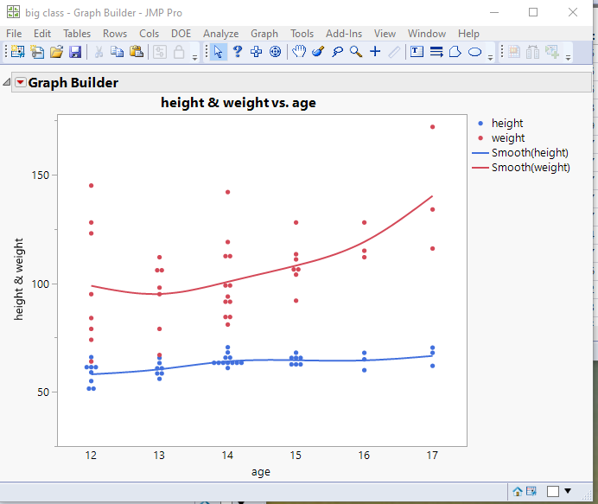
Task: Toggle the white checkbox in status bar
Action: (553, 491)
